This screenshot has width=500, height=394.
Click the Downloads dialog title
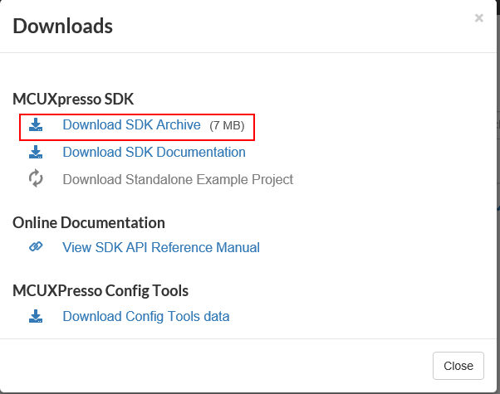point(63,27)
